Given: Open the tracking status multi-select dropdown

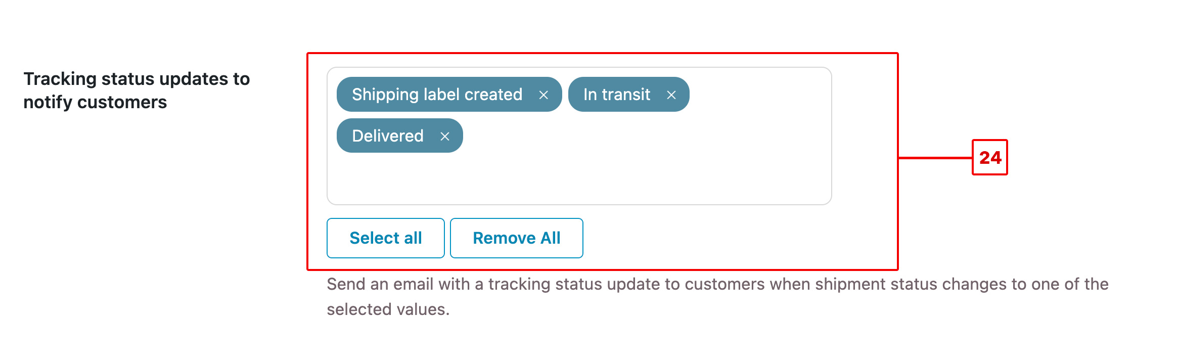Looking at the screenshot, I should coord(579,136).
